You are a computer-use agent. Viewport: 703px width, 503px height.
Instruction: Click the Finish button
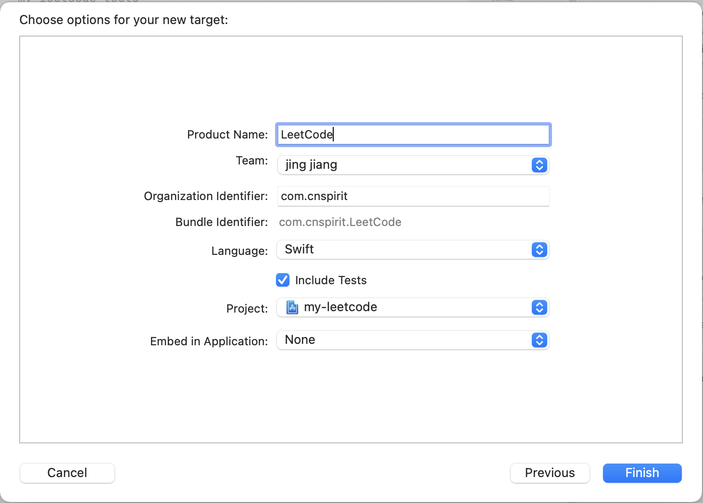tap(642, 473)
